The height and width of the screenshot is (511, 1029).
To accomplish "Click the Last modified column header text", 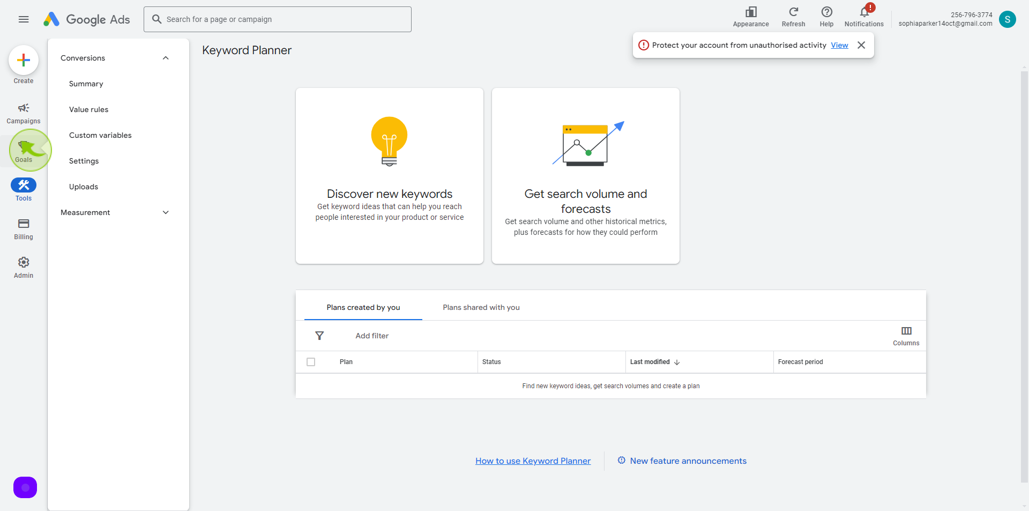I will 650,362.
